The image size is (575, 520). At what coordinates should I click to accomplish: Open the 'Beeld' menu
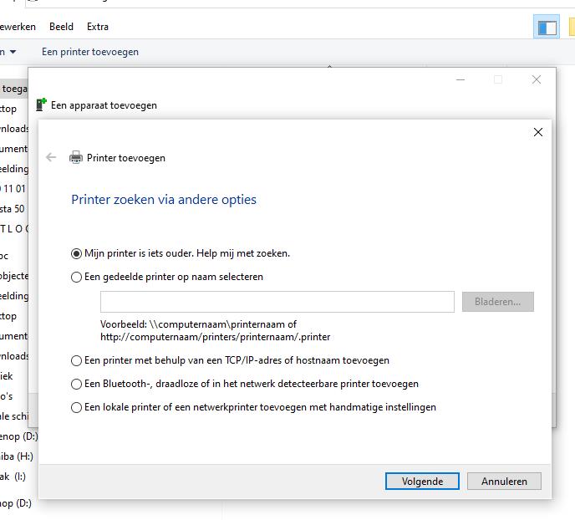pos(61,27)
